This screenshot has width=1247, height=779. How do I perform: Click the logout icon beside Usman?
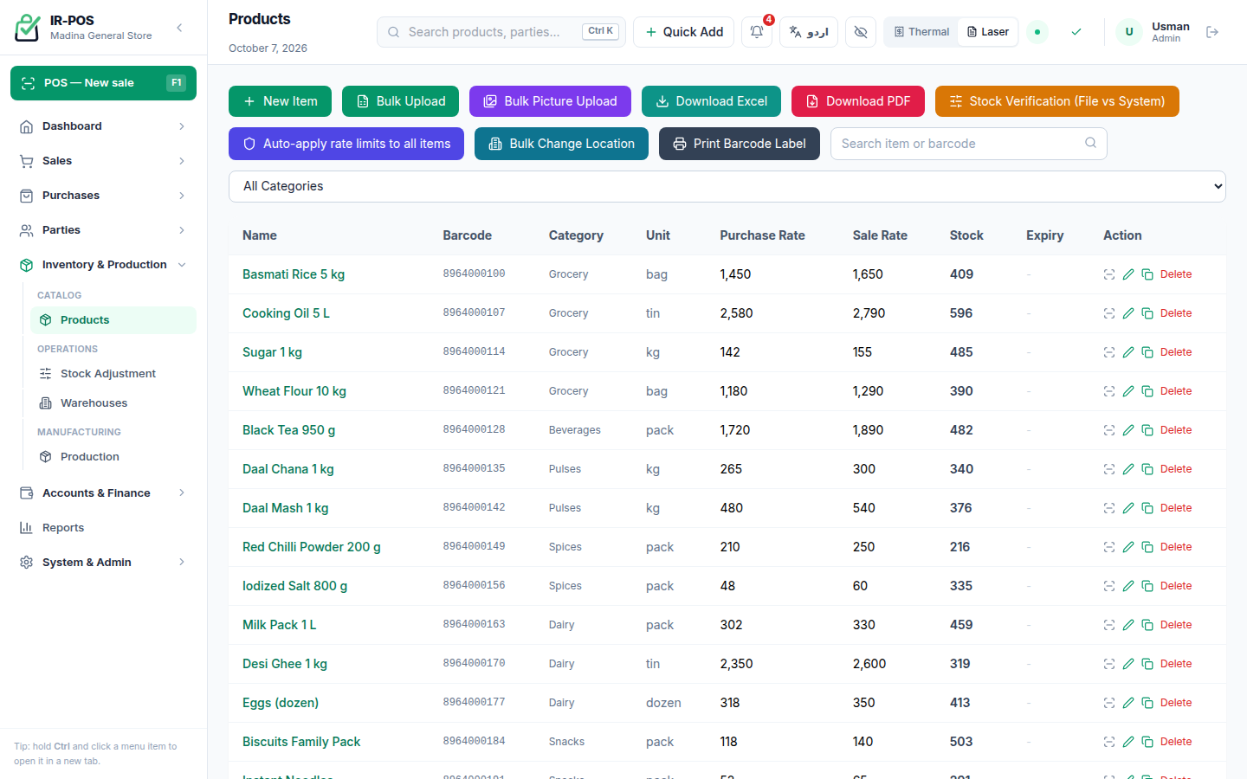pyautogui.click(x=1212, y=32)
